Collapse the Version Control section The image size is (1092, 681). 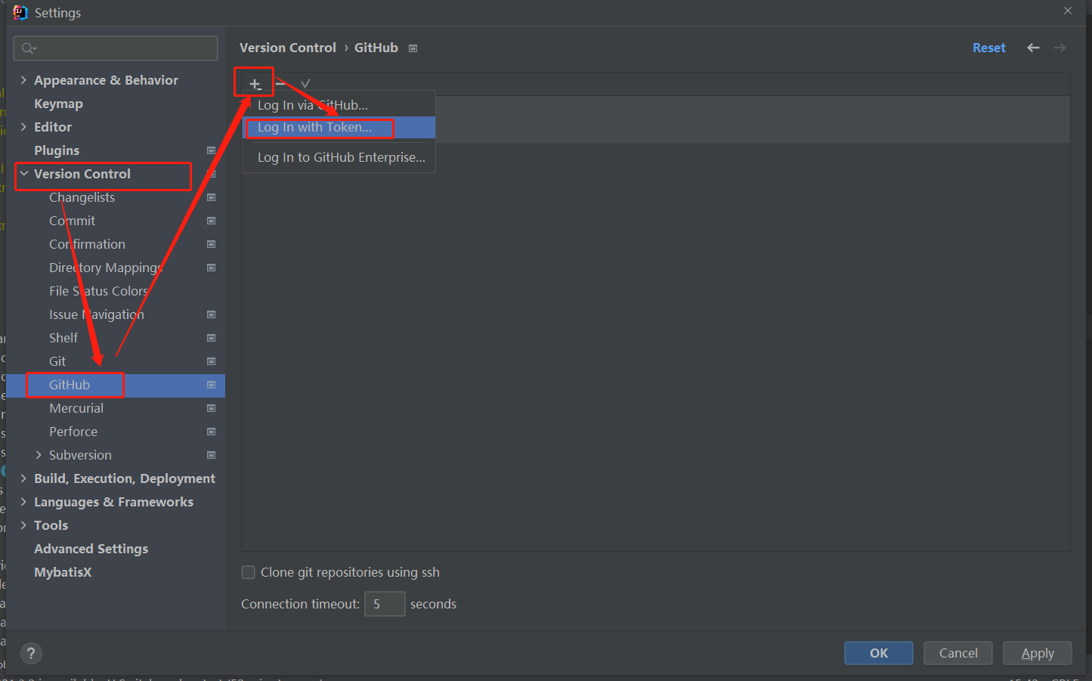tap(24, 174)
